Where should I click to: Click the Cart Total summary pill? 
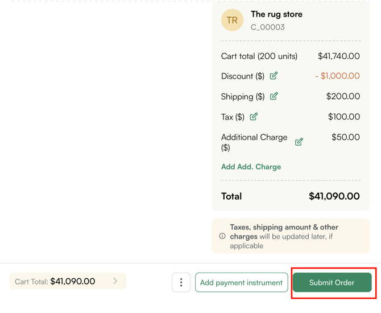point(67,281)
